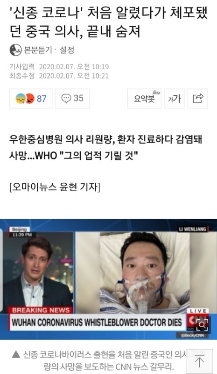The width and height of the screenshot is (217, 374).
Task: Share the article via share icon
Action: point(197,99)
